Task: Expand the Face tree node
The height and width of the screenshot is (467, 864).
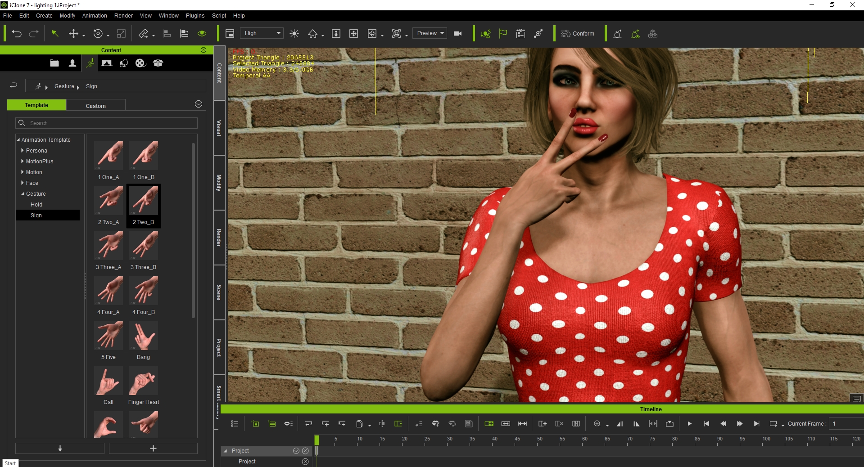Action: coord(23,183)
